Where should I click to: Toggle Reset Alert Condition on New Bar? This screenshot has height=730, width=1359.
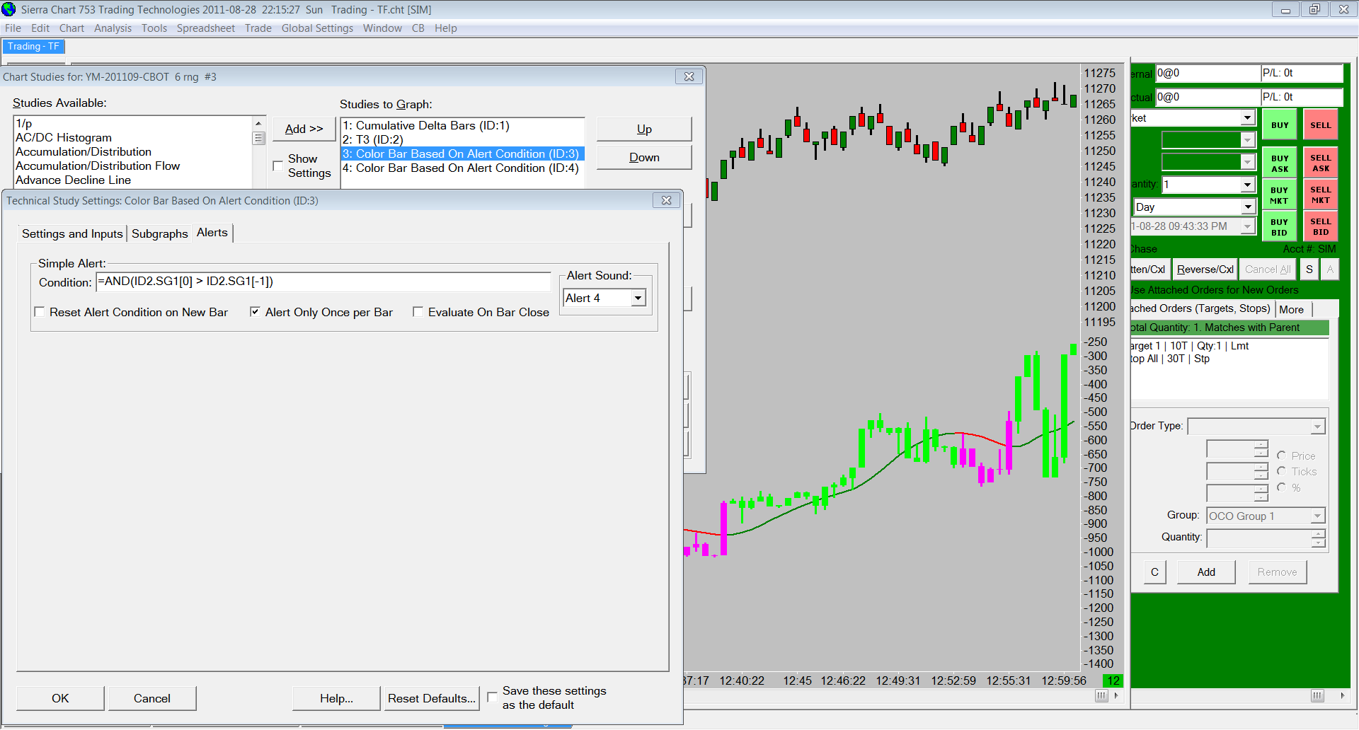point(40,312)
